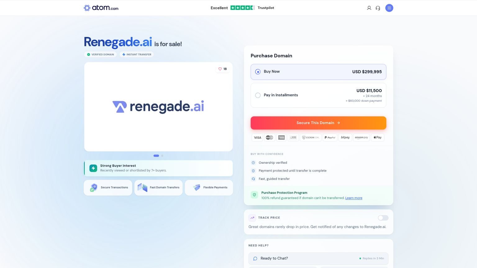Click the Ready to Chat bubble icon
Viewport: 477px width, 268px height.
click(x=255, y=258)
